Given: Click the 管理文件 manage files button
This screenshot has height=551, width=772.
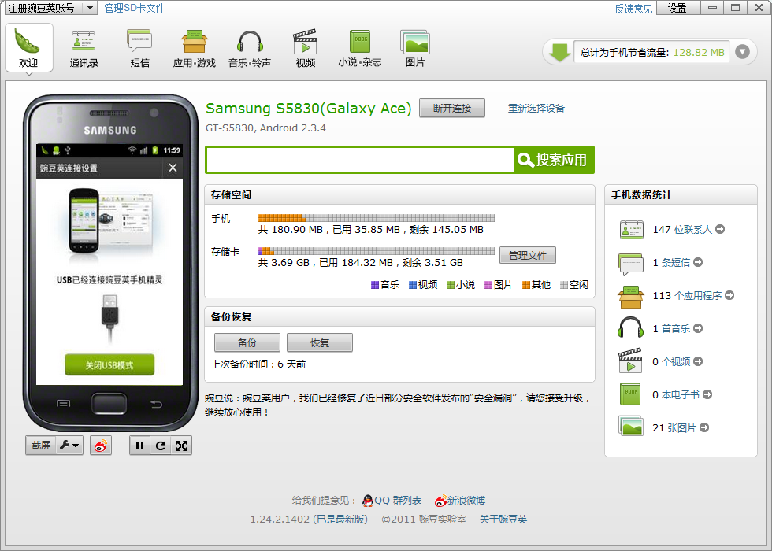Looking at the screenshot, I should [x=527, y=255].
